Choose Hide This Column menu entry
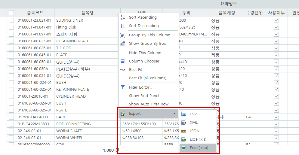Image resolution: width=299 pixels, height=155 pixels. click(x=145, y=53)
